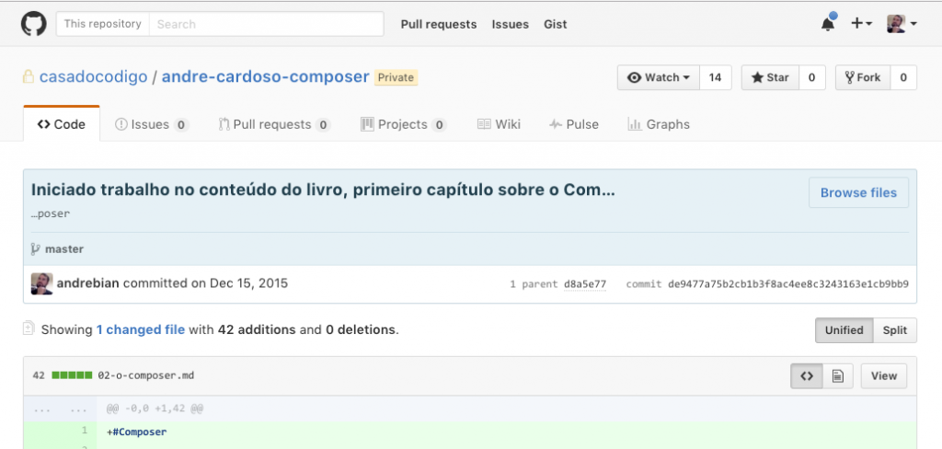Open the casadocodigo organization link
This screenshot has height=449, width=942.
(93, 77)
